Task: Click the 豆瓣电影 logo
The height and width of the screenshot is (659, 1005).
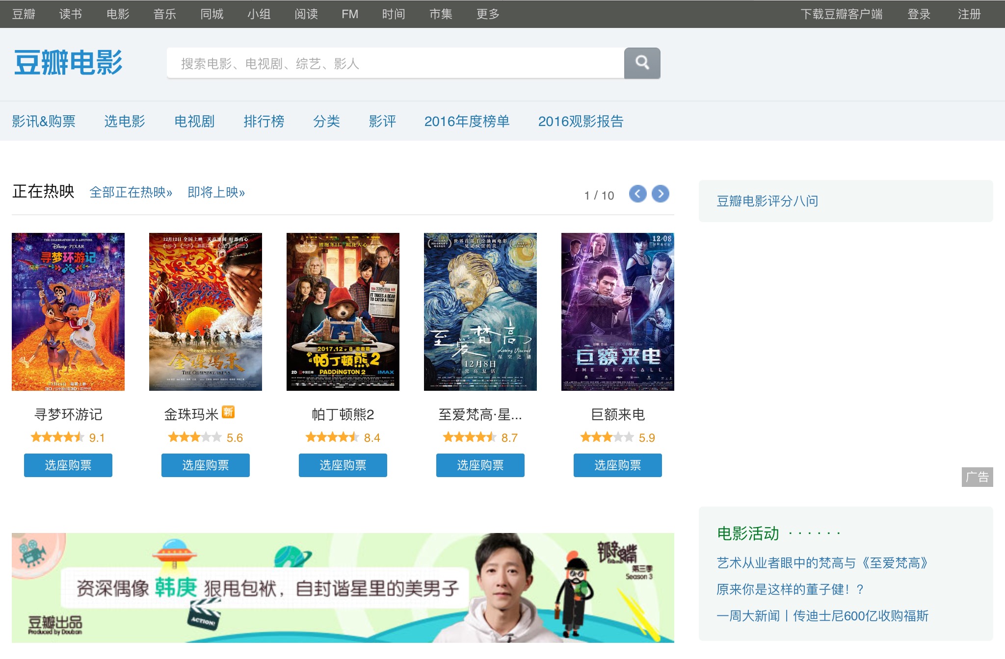Action: pyautogui.click(x=68, y=63)
